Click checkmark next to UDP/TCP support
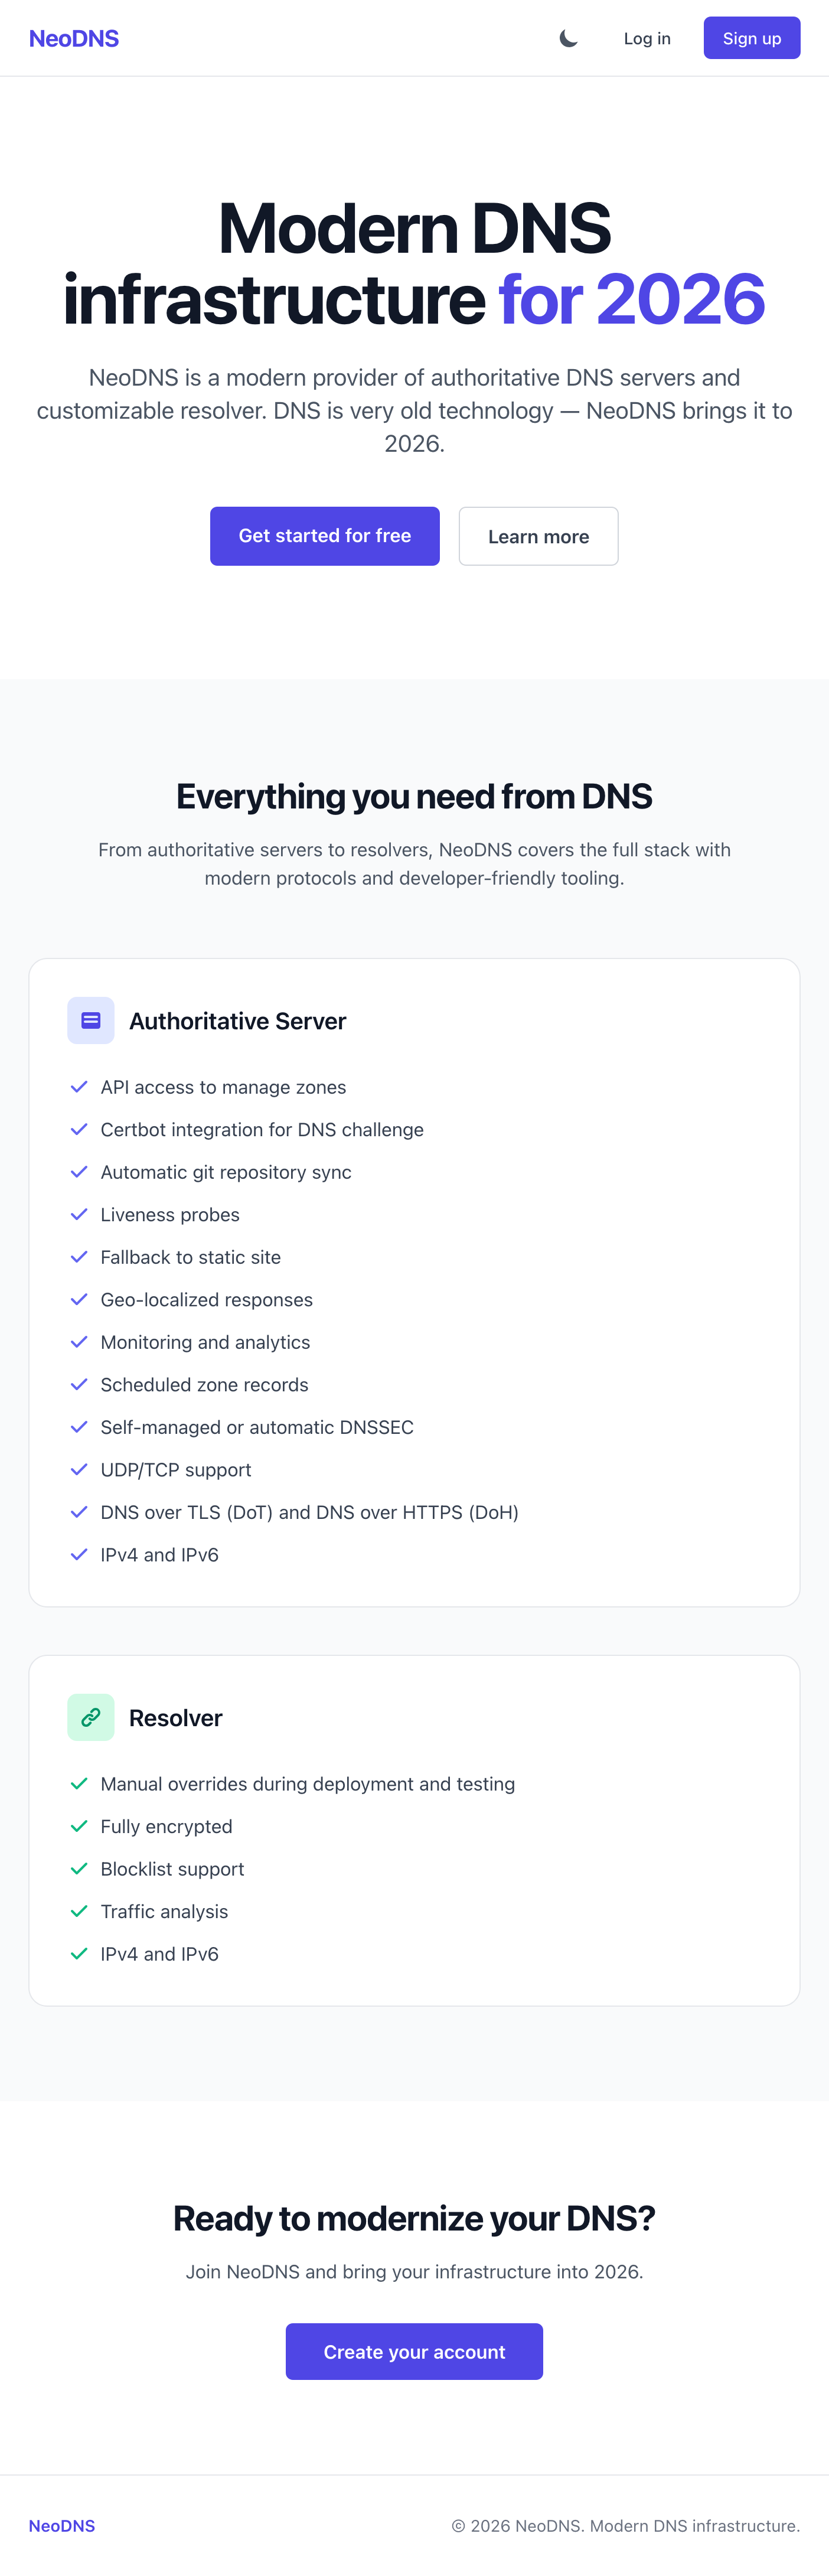829x2576 pixels. click(79, 1470)
